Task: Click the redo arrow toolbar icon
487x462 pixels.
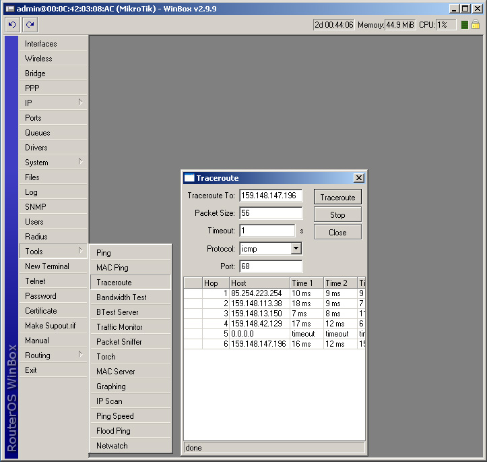Action: click(x=30, y=25)
